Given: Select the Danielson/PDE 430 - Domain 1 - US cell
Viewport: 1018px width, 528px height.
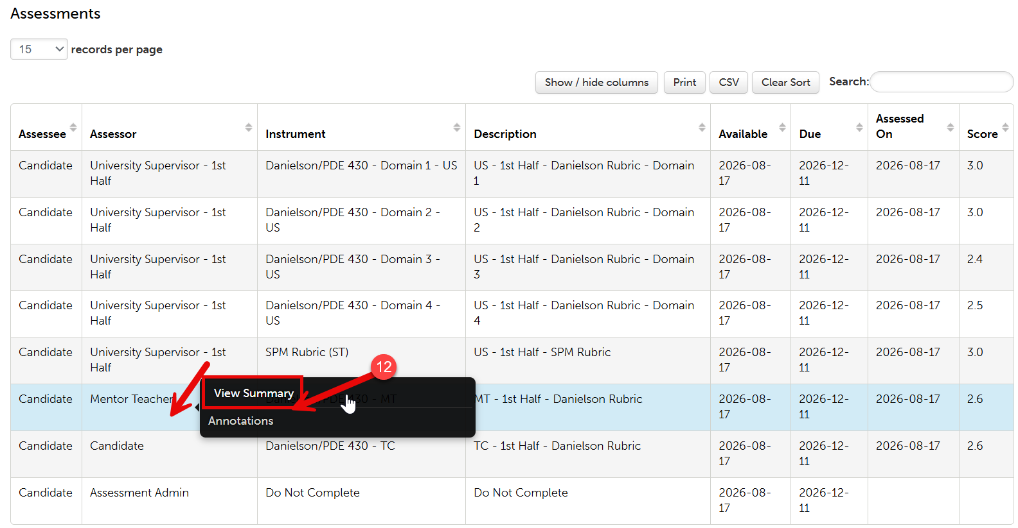Looking at the screenshot, I should [x=361, y=173].
